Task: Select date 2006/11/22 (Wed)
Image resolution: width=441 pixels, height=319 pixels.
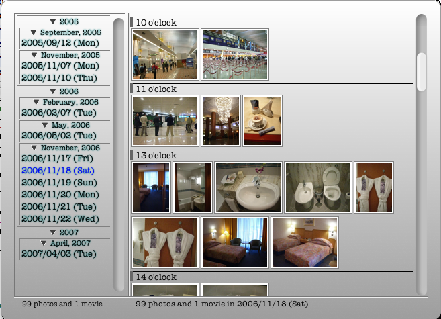Action: [60, 219]
